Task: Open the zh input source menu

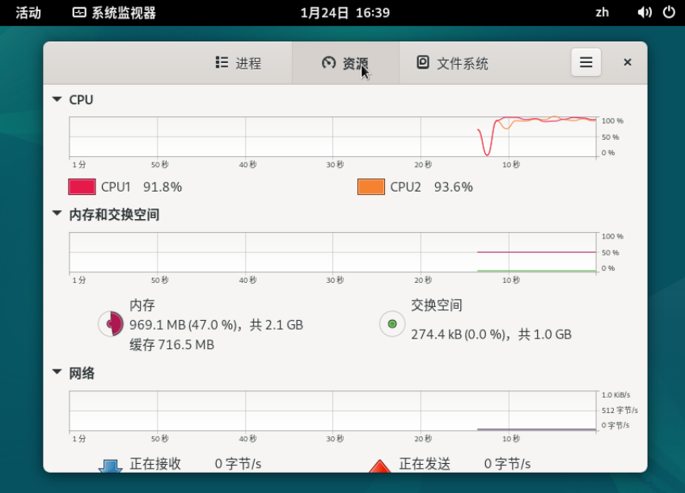Action: click(x=602, y=13)
